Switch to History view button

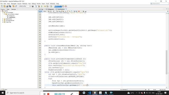(45, 11)
